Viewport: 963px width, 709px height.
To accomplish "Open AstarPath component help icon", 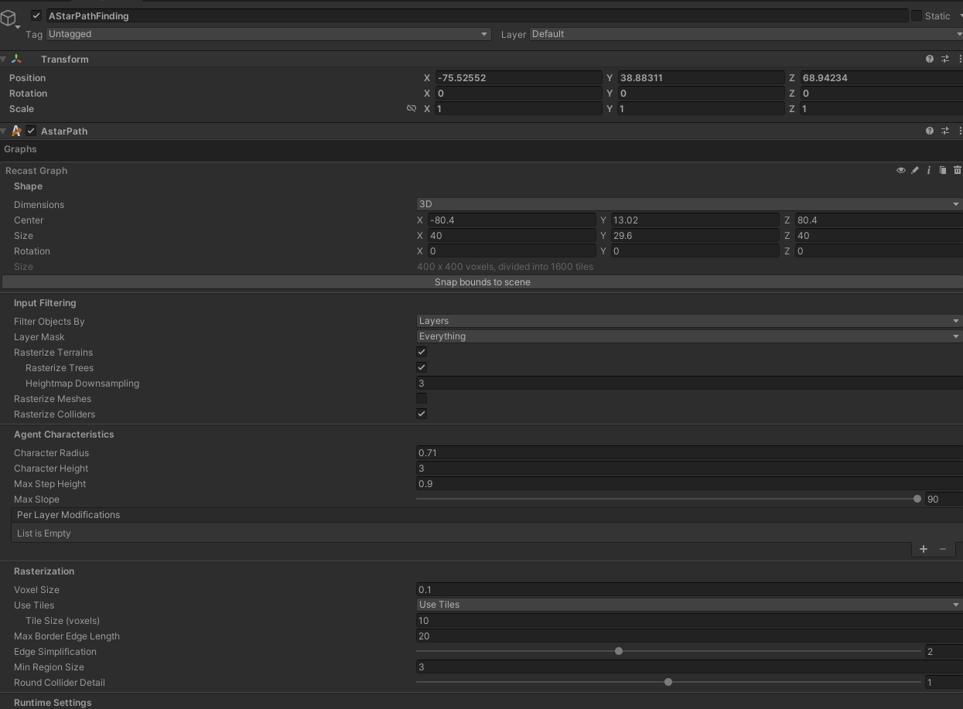I will 930,131.
